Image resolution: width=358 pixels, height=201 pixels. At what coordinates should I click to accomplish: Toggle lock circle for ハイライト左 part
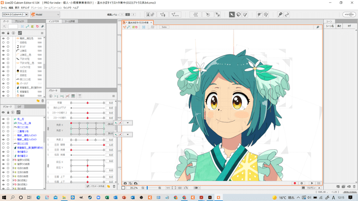point(8,67)
